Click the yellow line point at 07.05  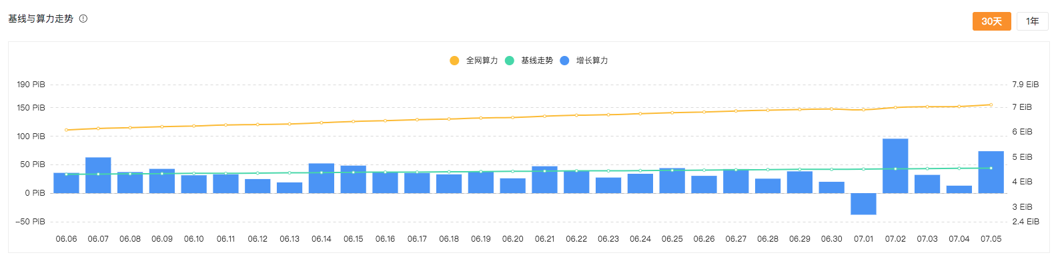tap(991, 105)
